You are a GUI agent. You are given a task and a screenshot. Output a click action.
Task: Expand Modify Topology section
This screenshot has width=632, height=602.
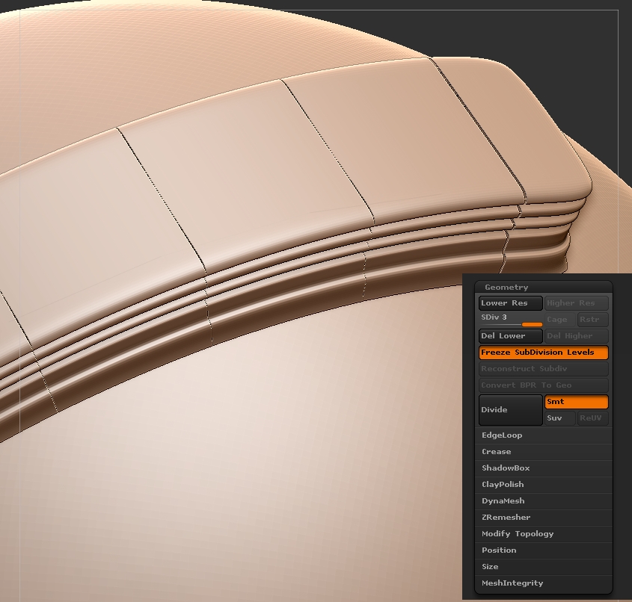[518, 534]
